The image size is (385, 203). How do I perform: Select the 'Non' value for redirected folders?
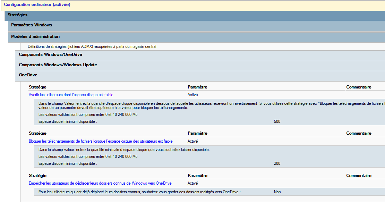tap(277, 192)
